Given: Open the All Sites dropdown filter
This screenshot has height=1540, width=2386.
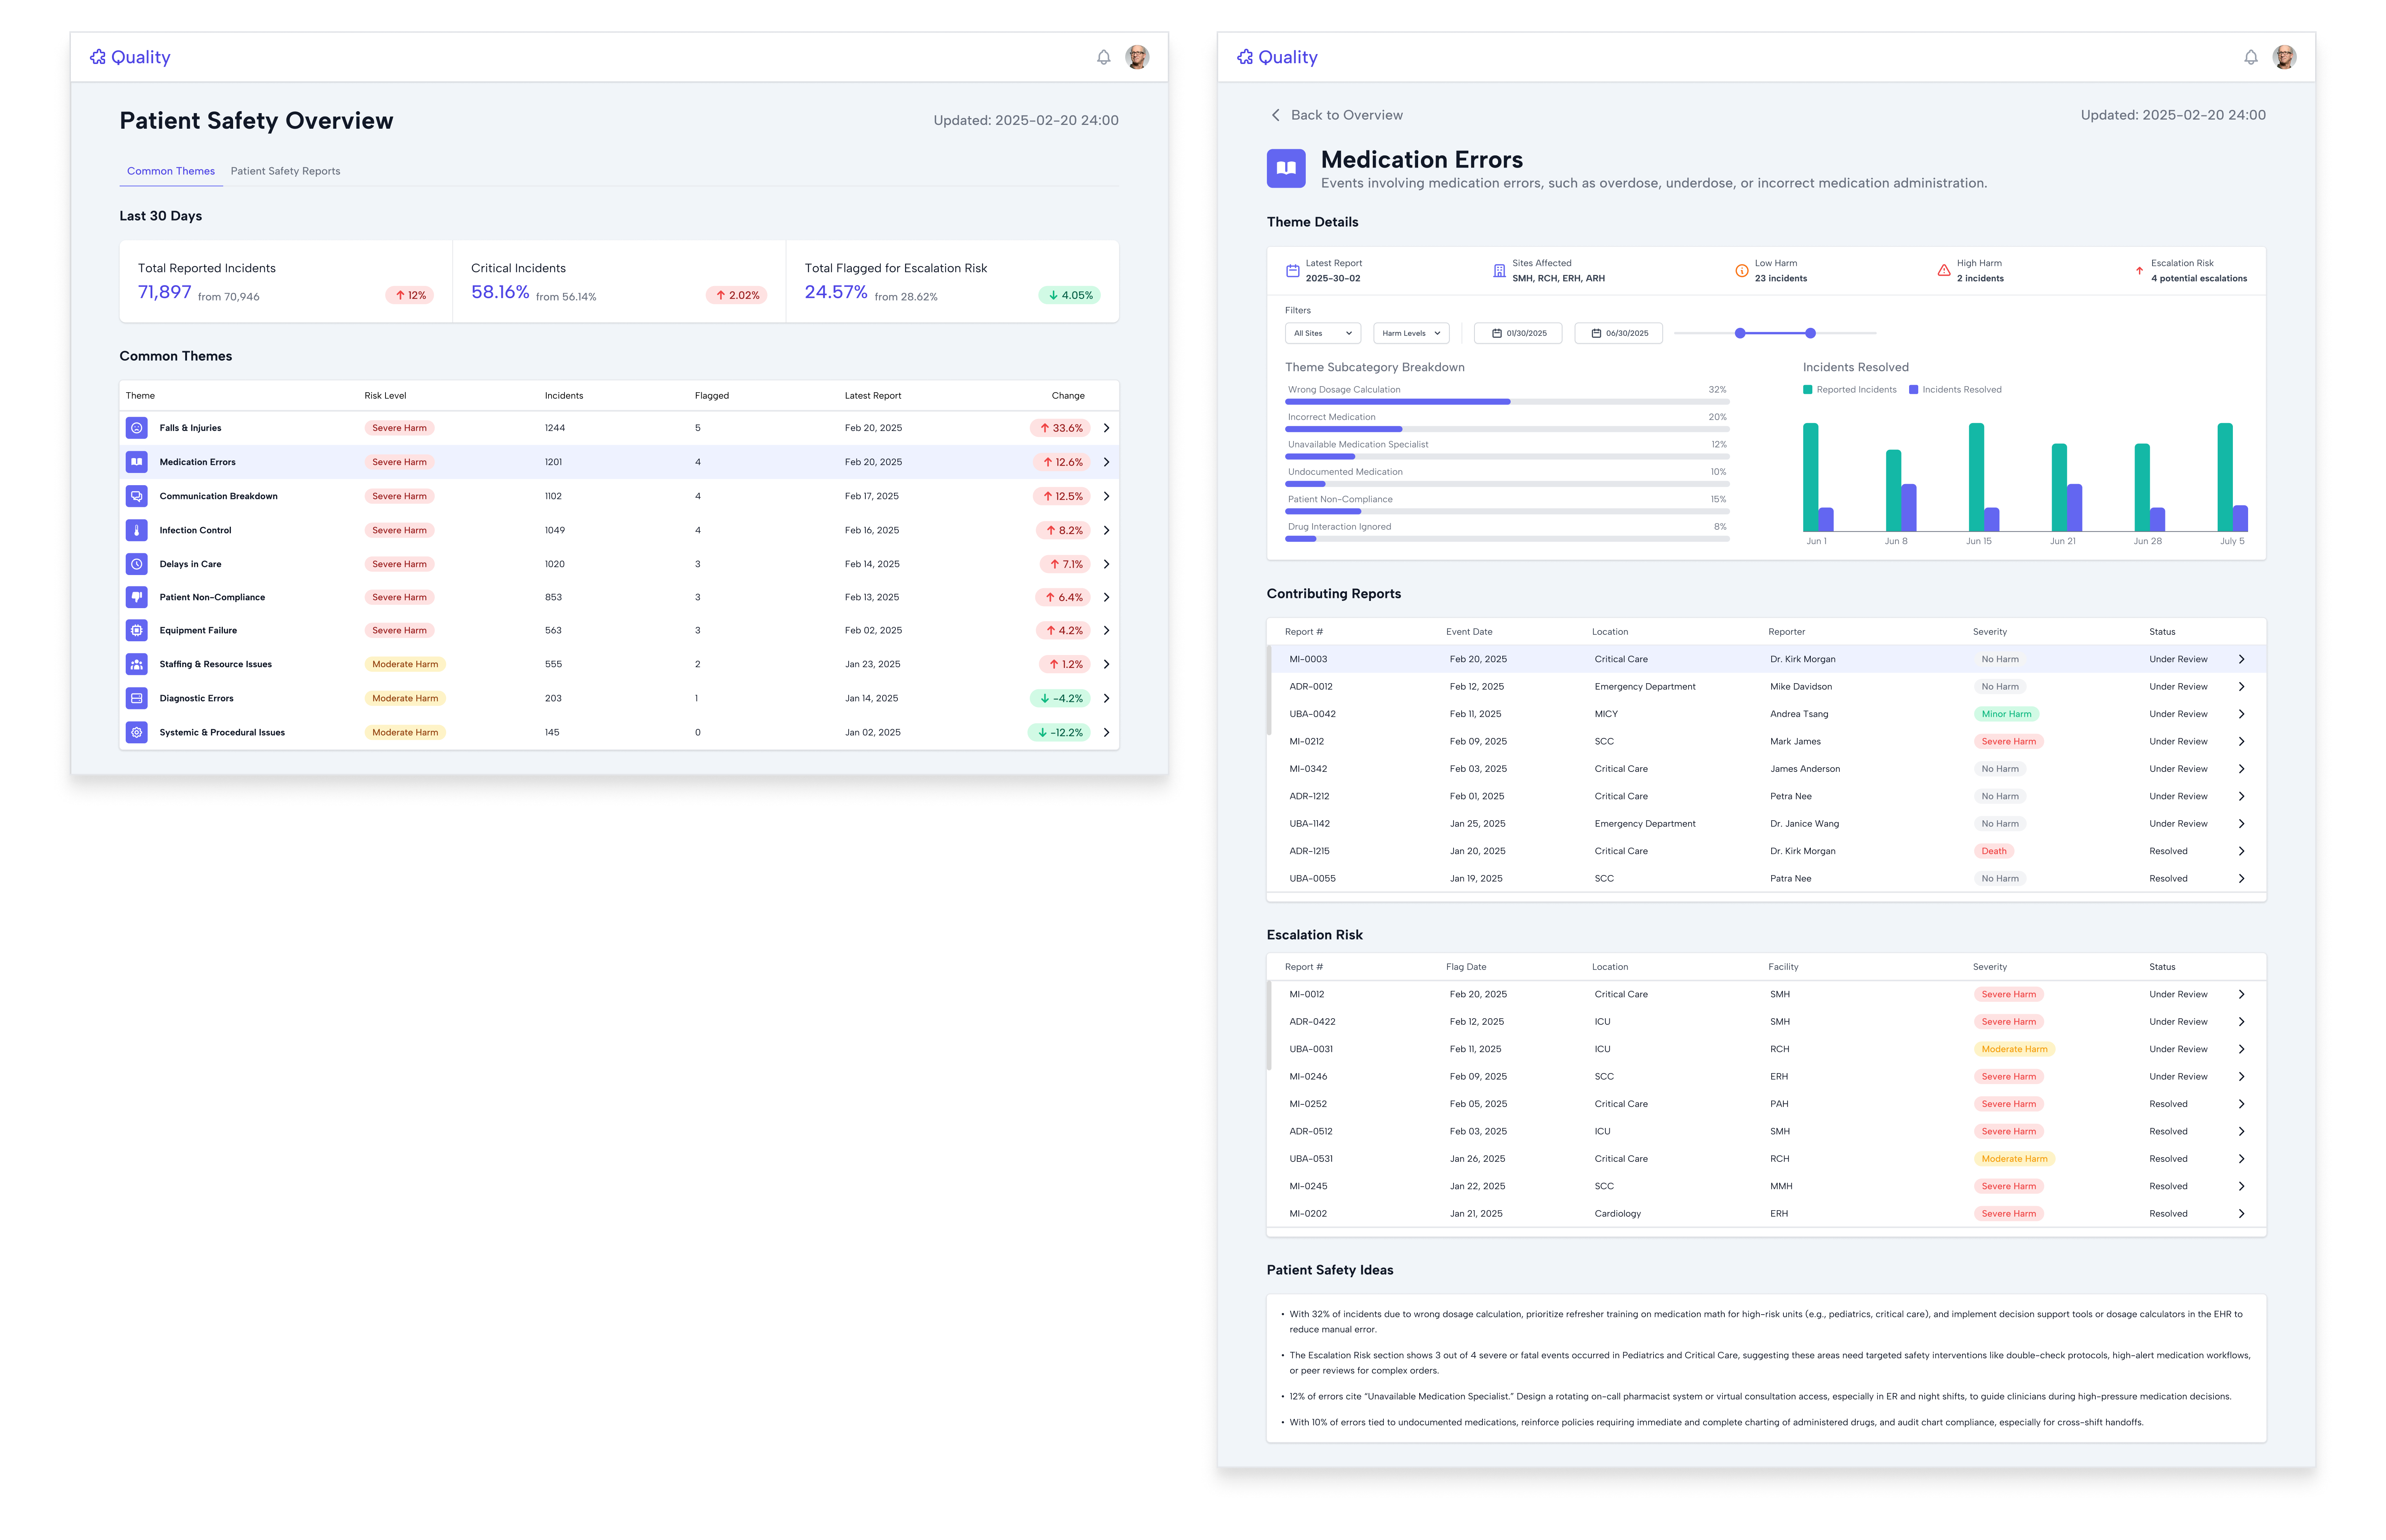Looking at the screenshot, I should [1322, 333].
